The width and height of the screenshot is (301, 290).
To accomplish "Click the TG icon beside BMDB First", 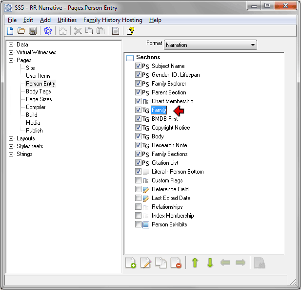I will click(146, 119).
